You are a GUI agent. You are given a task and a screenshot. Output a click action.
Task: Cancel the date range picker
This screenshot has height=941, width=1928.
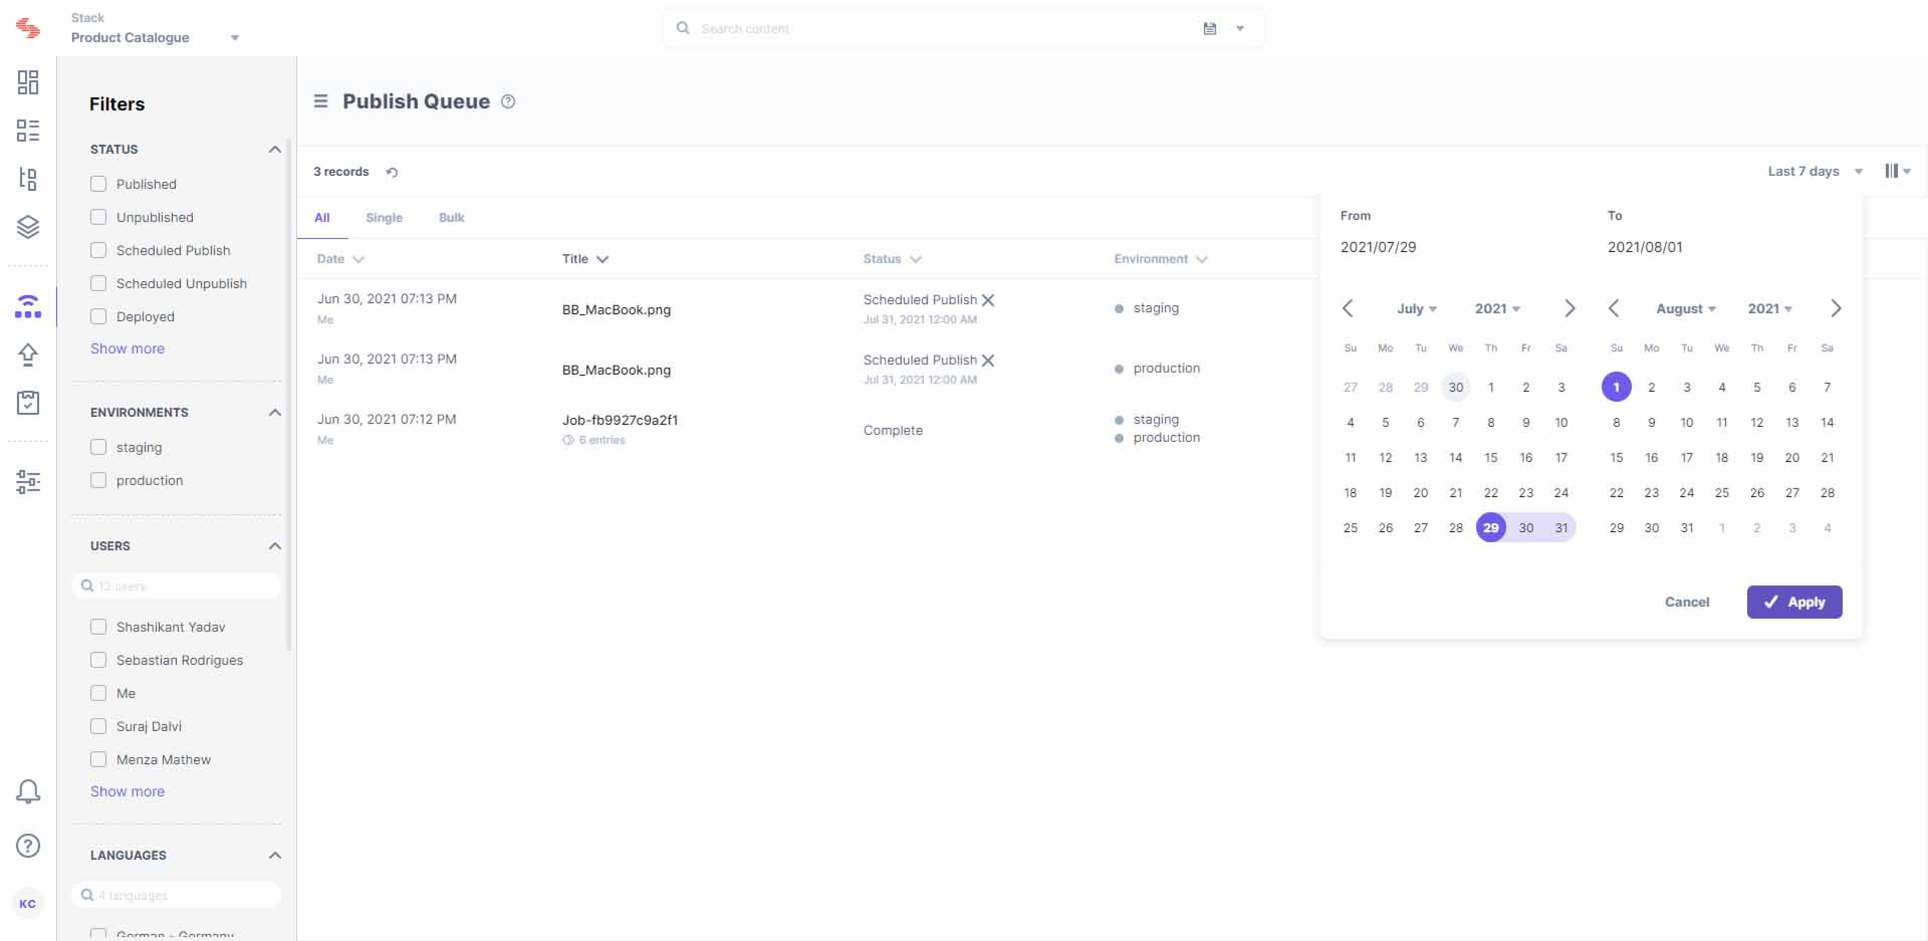1686,602
